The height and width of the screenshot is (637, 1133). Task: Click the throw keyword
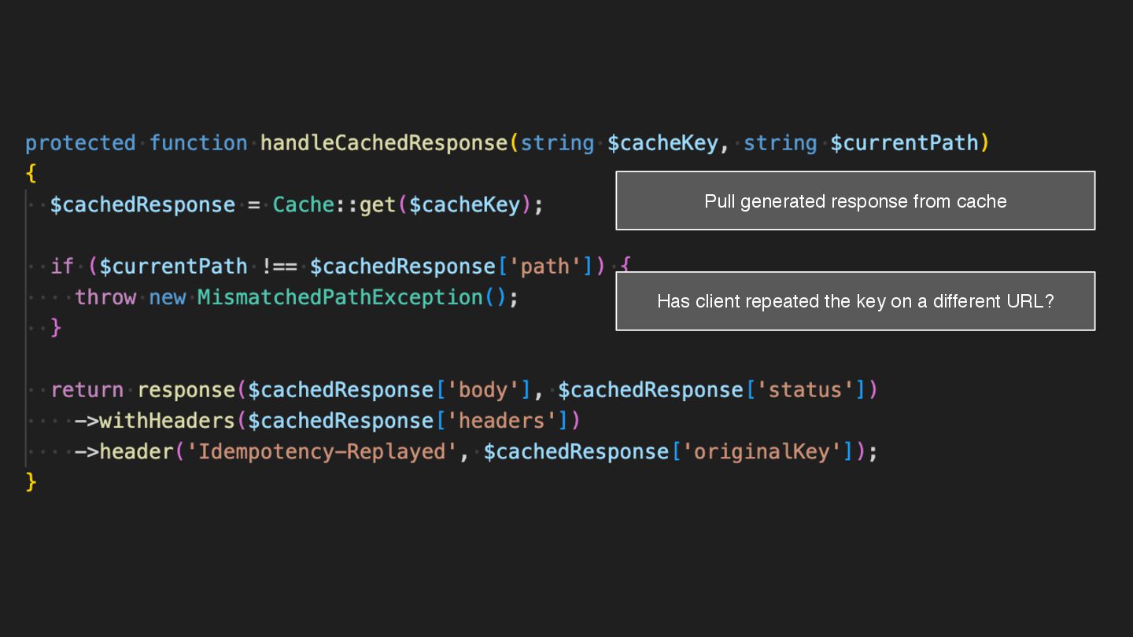(105, 297)
